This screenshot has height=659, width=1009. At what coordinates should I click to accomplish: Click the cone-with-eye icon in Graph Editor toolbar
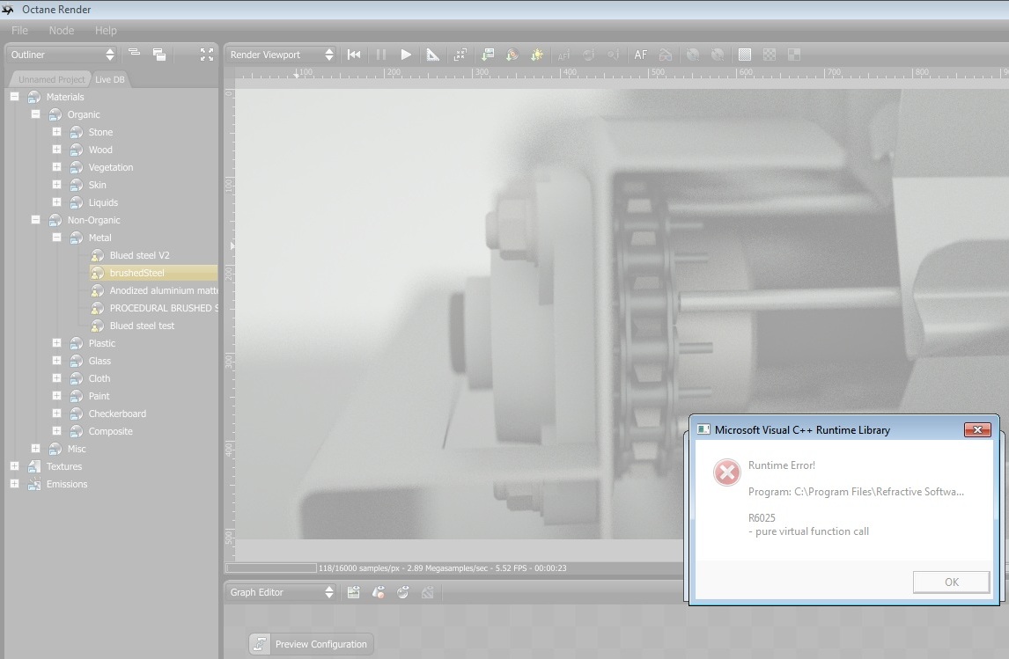point(379,592)
